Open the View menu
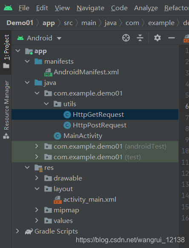This screenshot has width=189, height=248. point(62,8)
